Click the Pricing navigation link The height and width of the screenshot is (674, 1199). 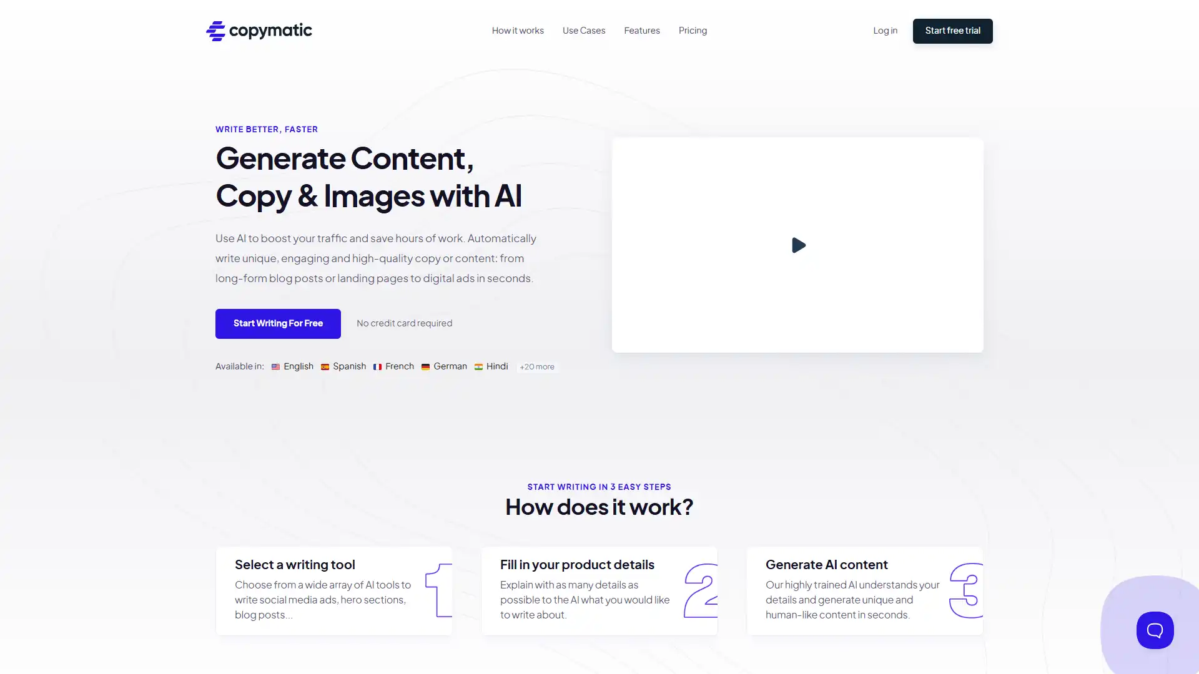(x=693, y=29)
